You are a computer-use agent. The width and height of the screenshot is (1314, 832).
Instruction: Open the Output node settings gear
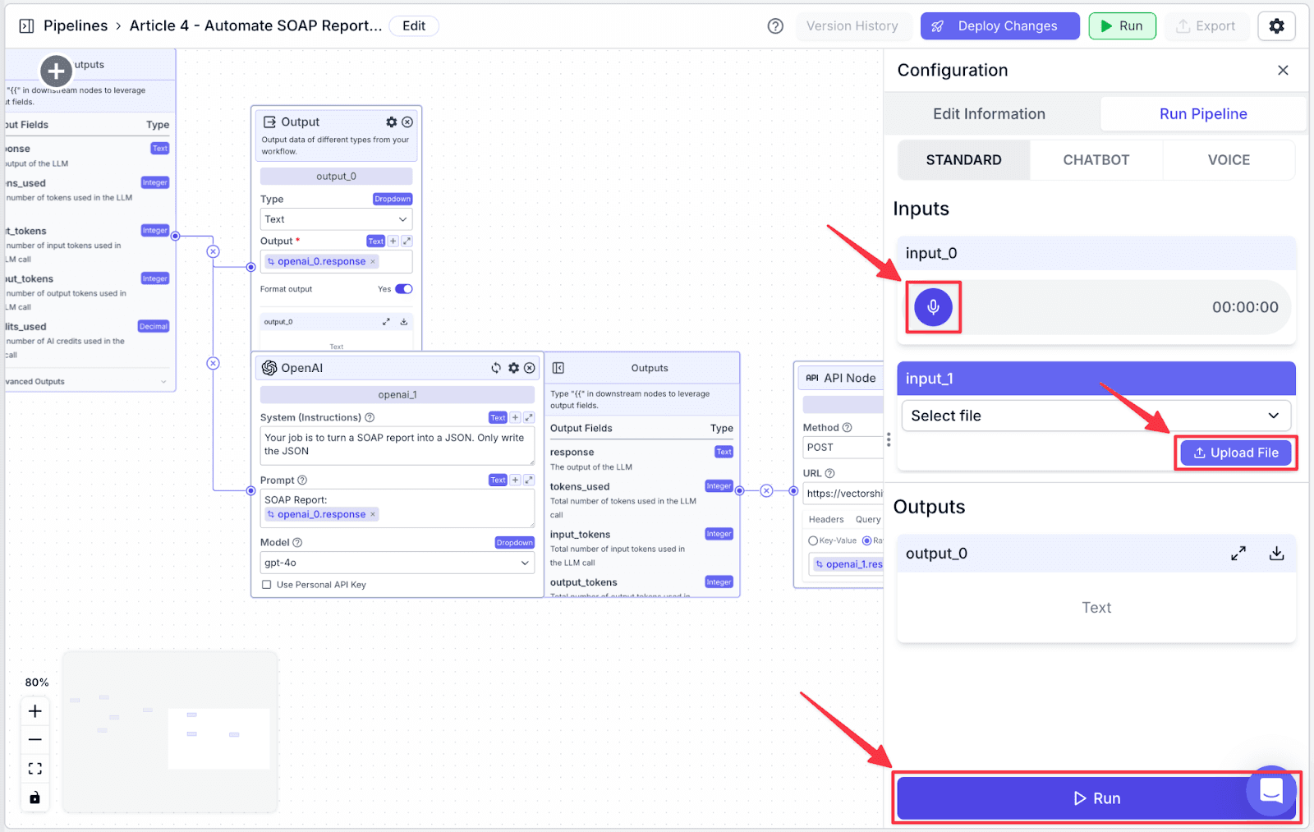point(392,122)
